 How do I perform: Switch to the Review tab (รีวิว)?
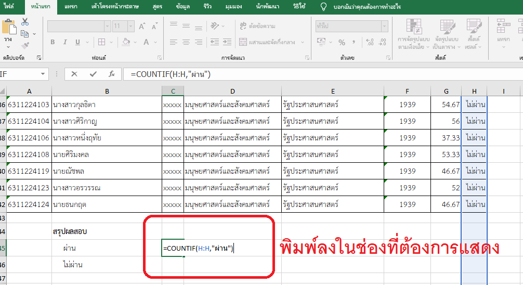tap(207, 7)
